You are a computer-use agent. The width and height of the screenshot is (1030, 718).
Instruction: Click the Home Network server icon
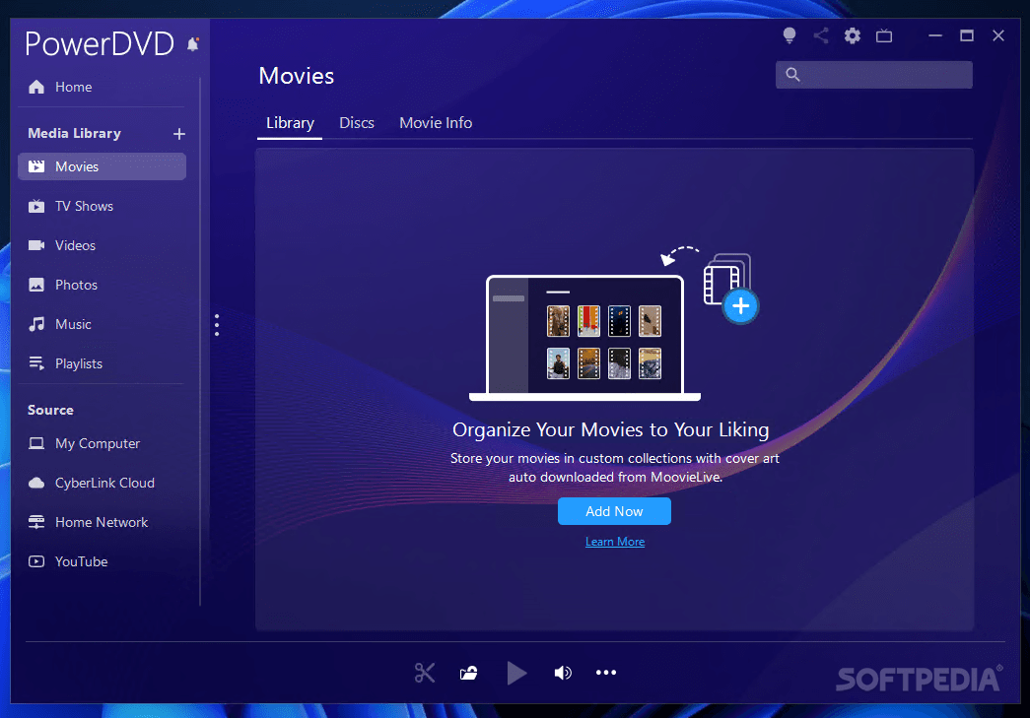tap(36, 522)
